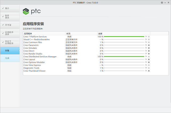Click retry icon for Creo Render Studio
This screenshot has height=113, width=171.
(x=146, y=54)
